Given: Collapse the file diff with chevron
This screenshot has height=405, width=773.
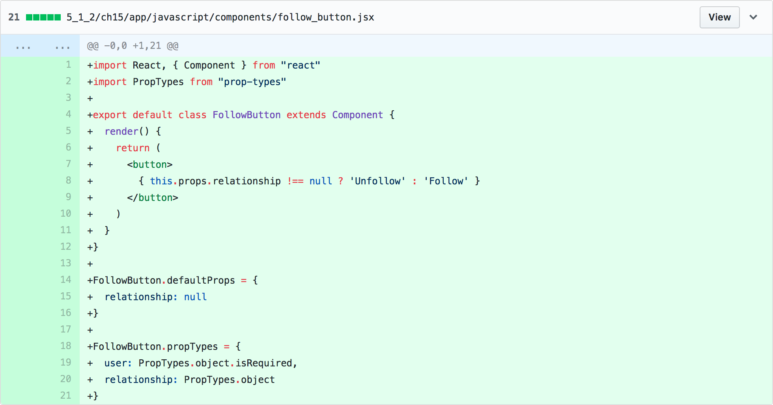Looking at the screenshot, I should coord(753,17).
